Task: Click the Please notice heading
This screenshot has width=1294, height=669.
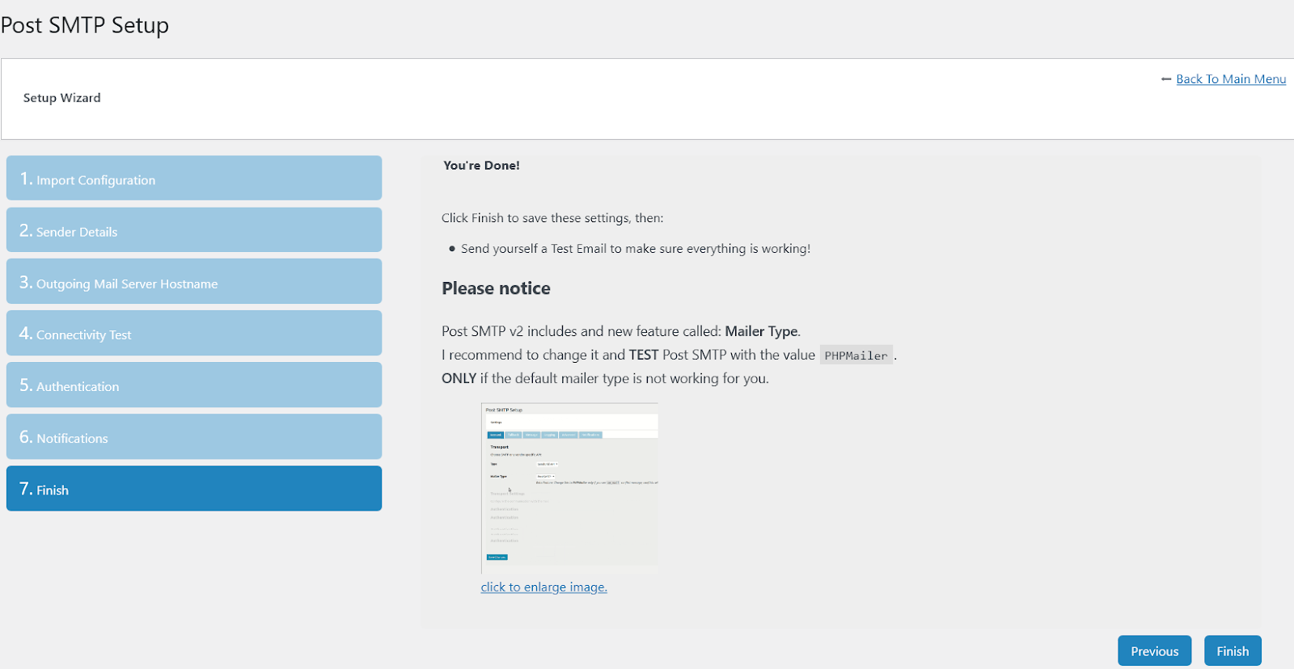Action: click(x=496, y=288)
